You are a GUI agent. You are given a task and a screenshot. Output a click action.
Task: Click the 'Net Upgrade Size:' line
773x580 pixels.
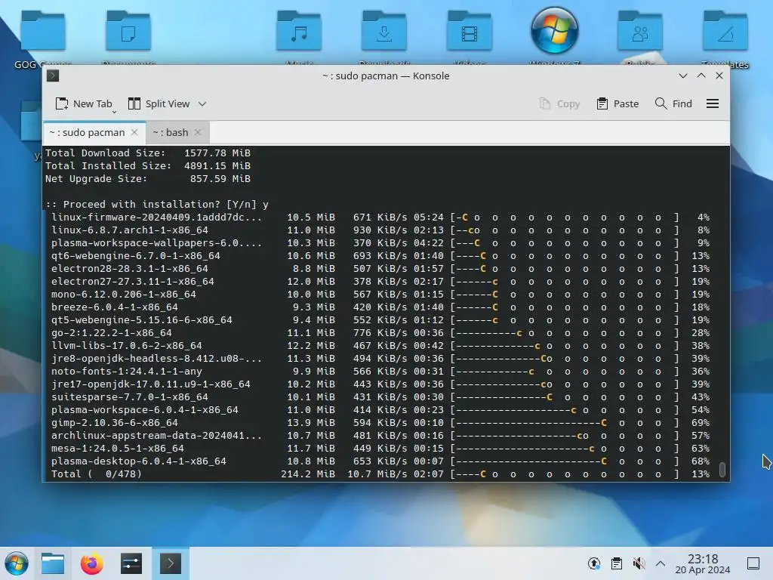[148, 178]
